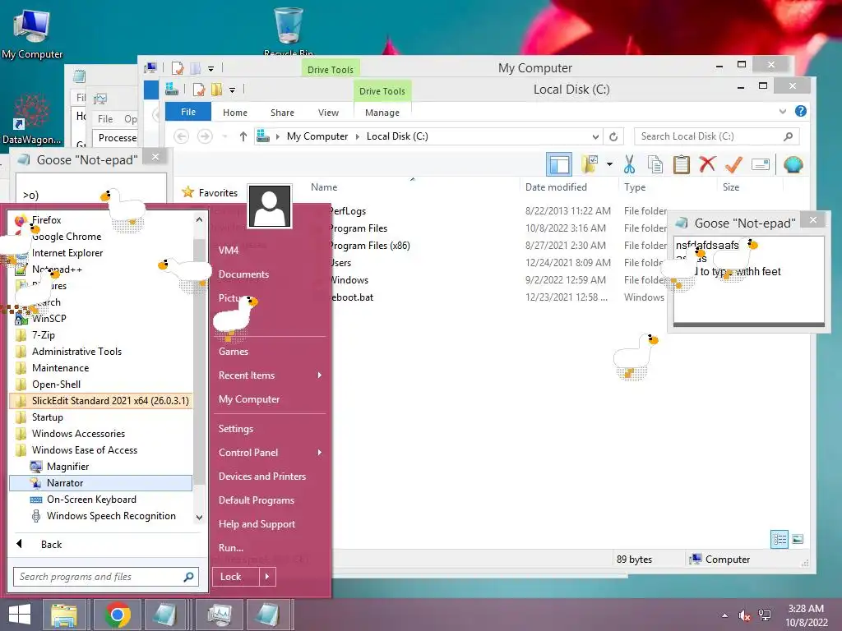This screenshot has height=631, width=842.
Task: Sort files by Date modified column
Action: pos(556,187)
